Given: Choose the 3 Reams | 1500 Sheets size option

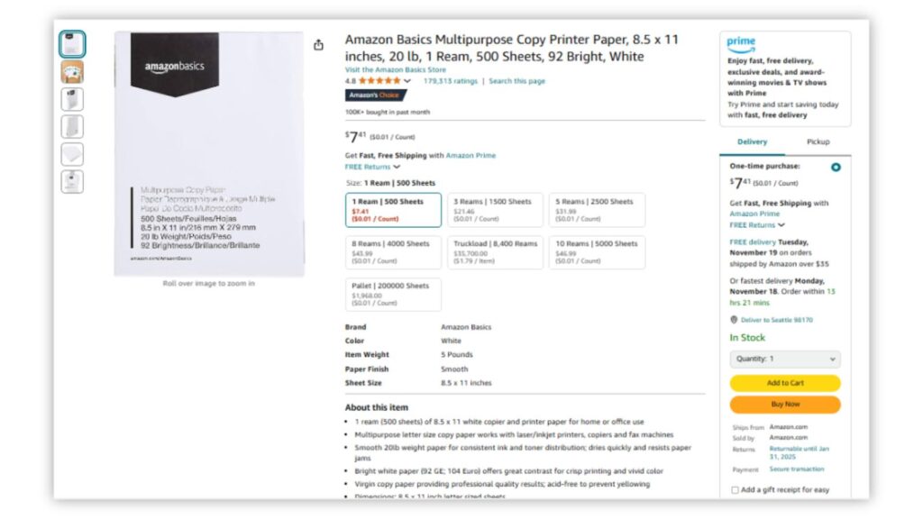Looking at the screenshot, I should (x=495, y=210).
